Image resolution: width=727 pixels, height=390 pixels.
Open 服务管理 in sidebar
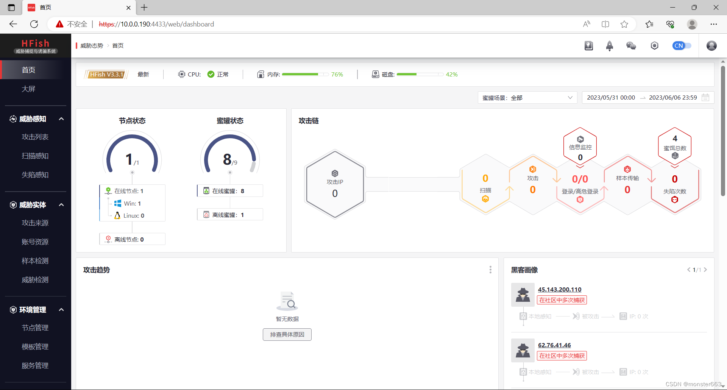click(x=35, y=365)
